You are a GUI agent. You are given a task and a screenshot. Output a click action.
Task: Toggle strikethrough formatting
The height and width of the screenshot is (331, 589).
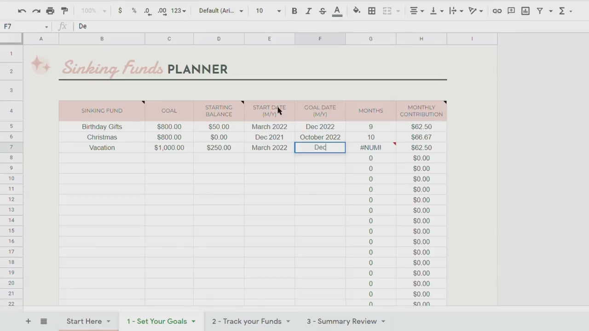coord(323,11)
